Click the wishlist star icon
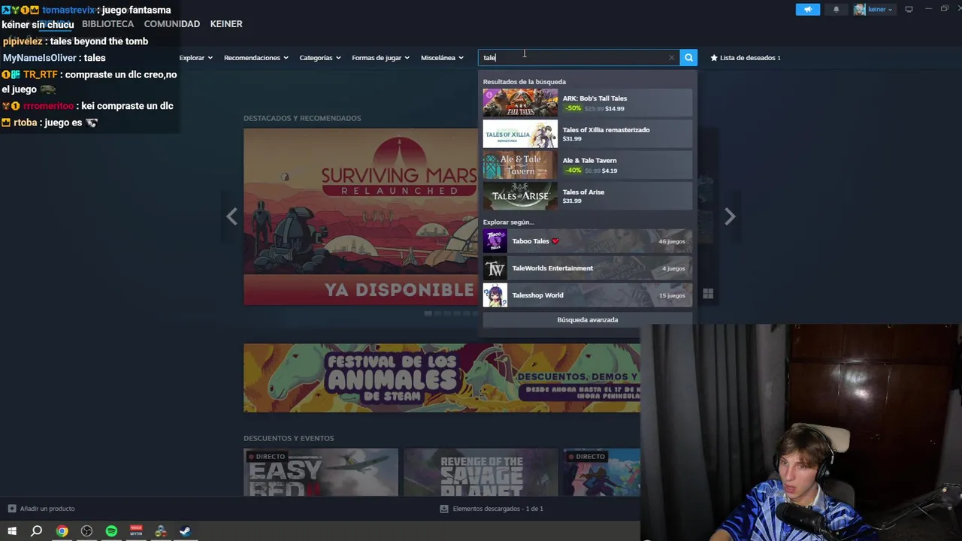The width and height of the screenshot is (962, 541). pos(714,58)
